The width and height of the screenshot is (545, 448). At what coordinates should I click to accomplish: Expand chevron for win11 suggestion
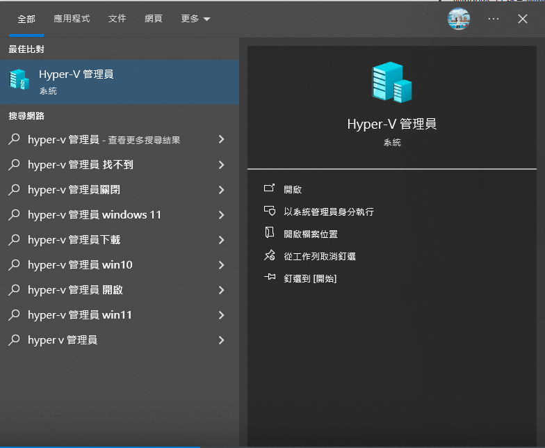(221, 314)
